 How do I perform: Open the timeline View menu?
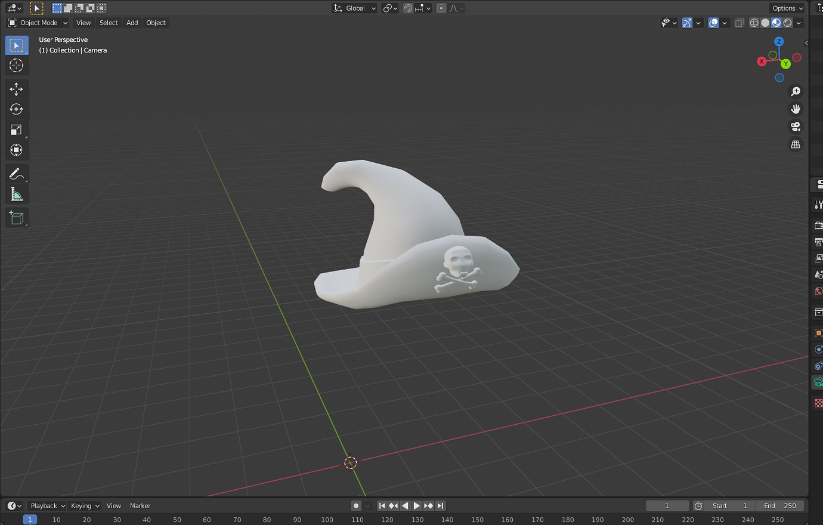click(x=114, y=506)
